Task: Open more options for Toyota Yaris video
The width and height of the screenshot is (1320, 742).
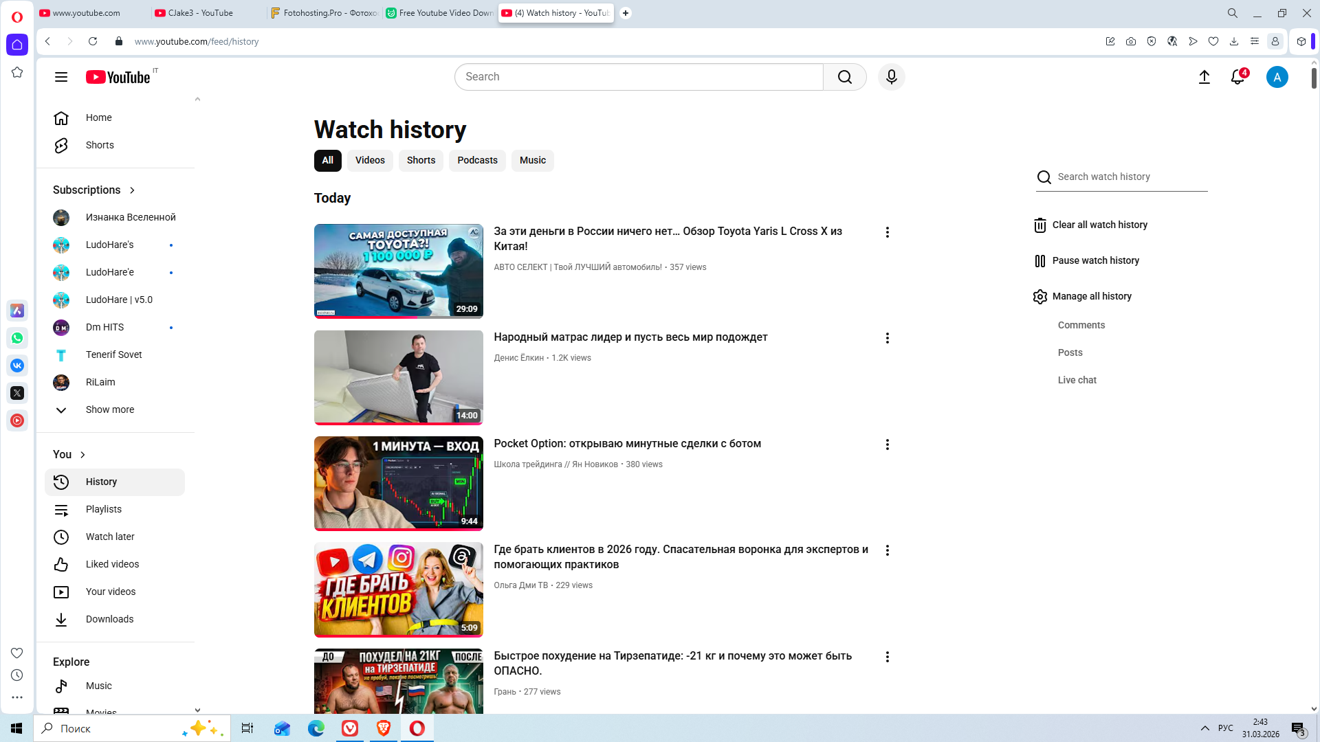Action: [x=887, y=232]
